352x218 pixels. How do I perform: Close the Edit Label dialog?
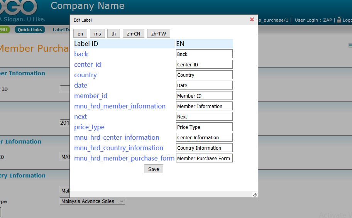pyautogui.click(x=252, y=19)
